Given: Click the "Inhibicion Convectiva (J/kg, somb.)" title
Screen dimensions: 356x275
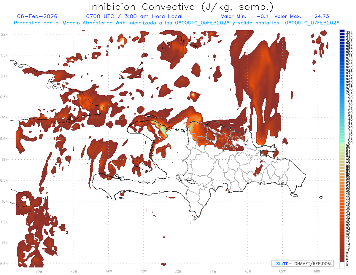Looking at the screenshot, I should [181, 7].
